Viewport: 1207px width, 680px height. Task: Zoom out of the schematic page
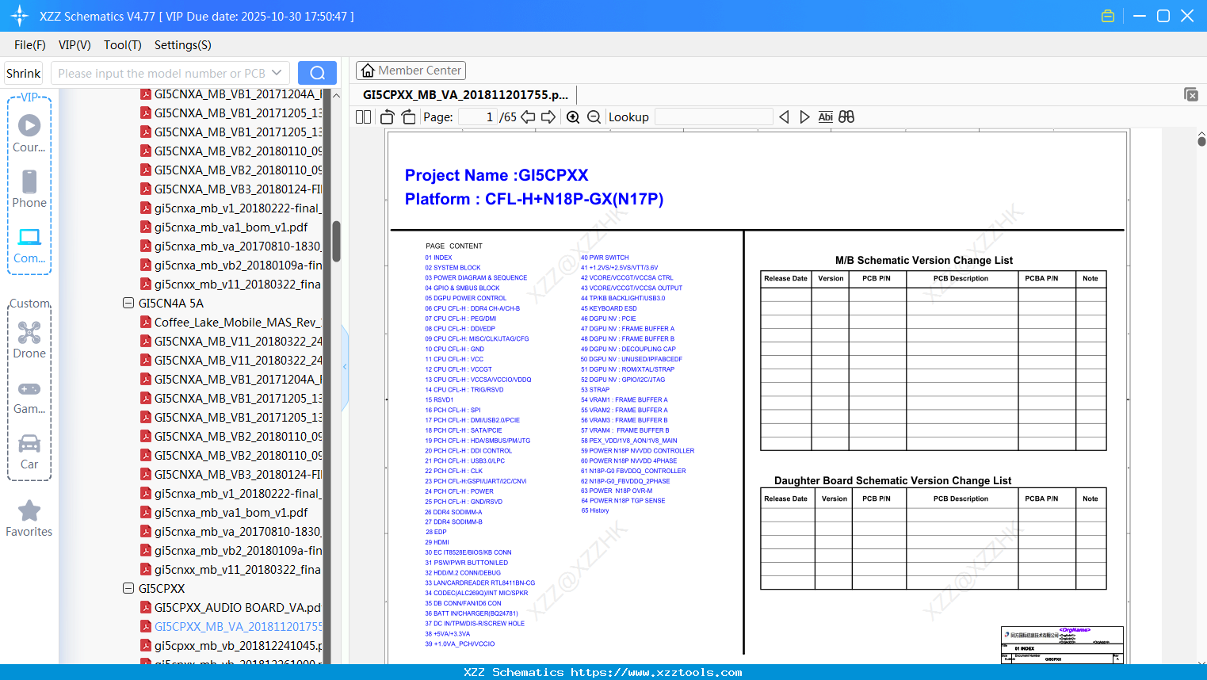click(594, 117)
